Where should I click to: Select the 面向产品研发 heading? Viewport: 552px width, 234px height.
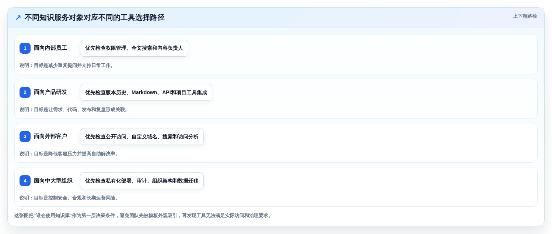tap(50, 92)
